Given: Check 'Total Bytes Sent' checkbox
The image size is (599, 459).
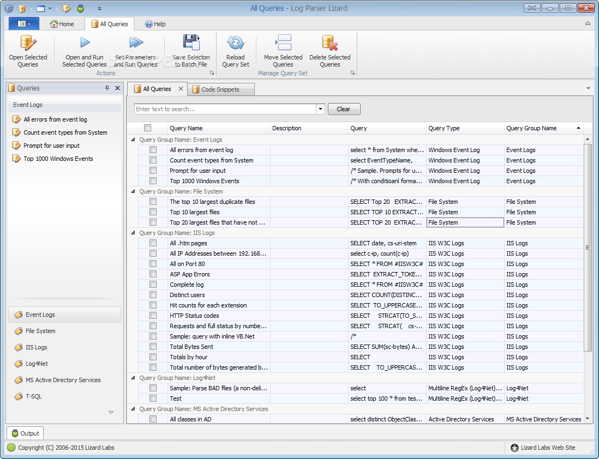Looking at the screenshot, I should (153, 346).
